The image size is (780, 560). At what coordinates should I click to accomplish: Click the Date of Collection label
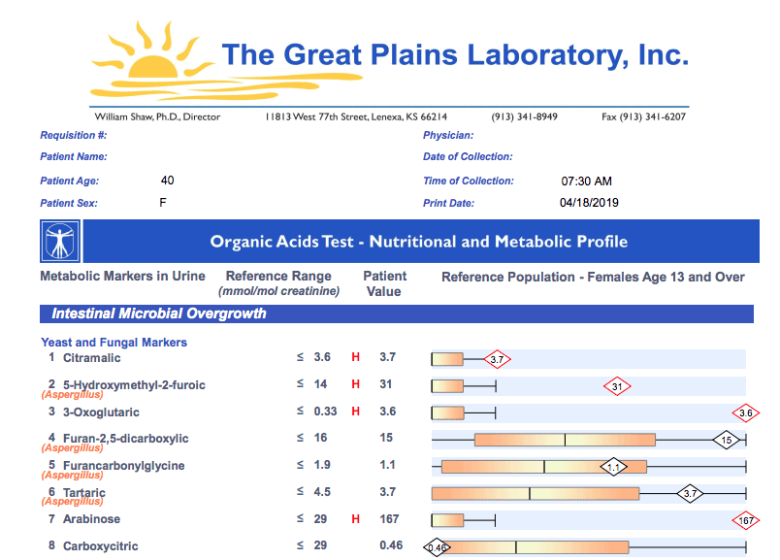coord(468,157)
